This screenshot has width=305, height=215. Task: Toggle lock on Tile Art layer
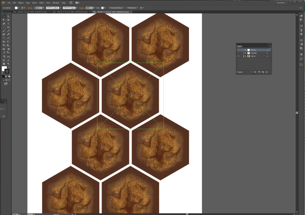[x=241, y=56]
